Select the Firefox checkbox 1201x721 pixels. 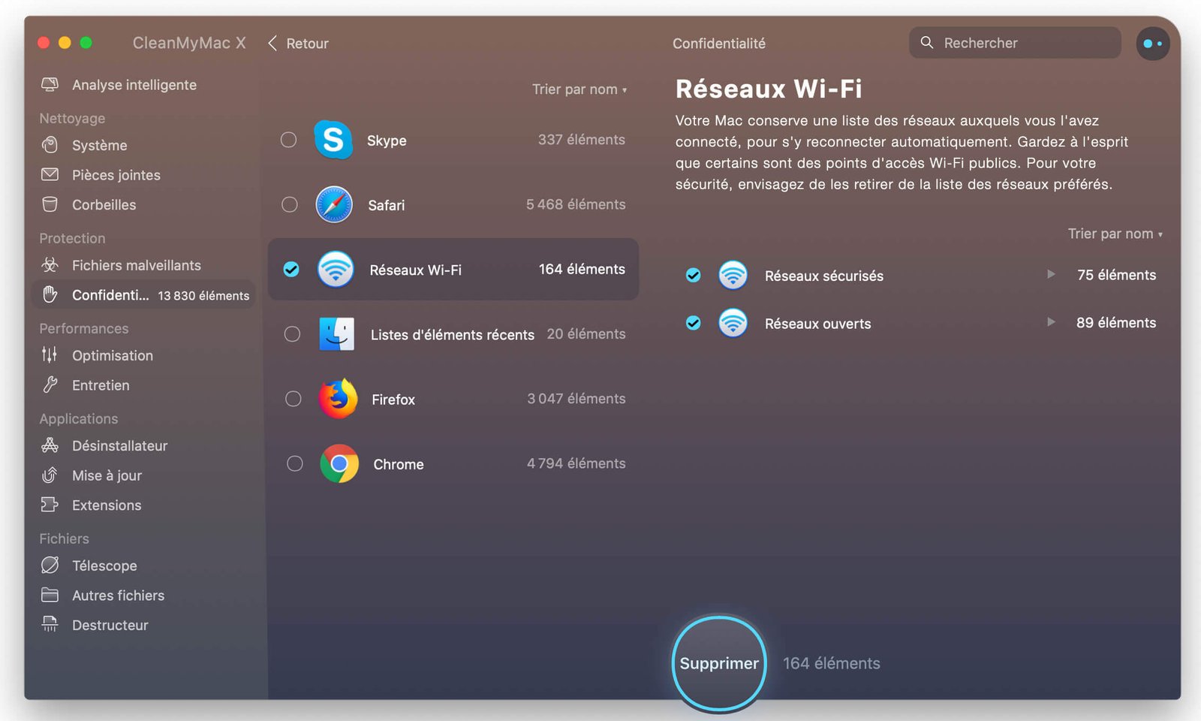coord(293,399)
